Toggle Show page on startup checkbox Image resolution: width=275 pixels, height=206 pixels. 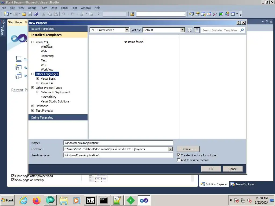pyautogui.click(x=13, y=180)
